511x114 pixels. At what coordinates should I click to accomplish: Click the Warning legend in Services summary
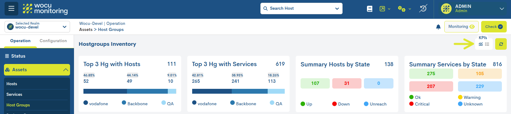pyautogui.click(x=469, y=97)
